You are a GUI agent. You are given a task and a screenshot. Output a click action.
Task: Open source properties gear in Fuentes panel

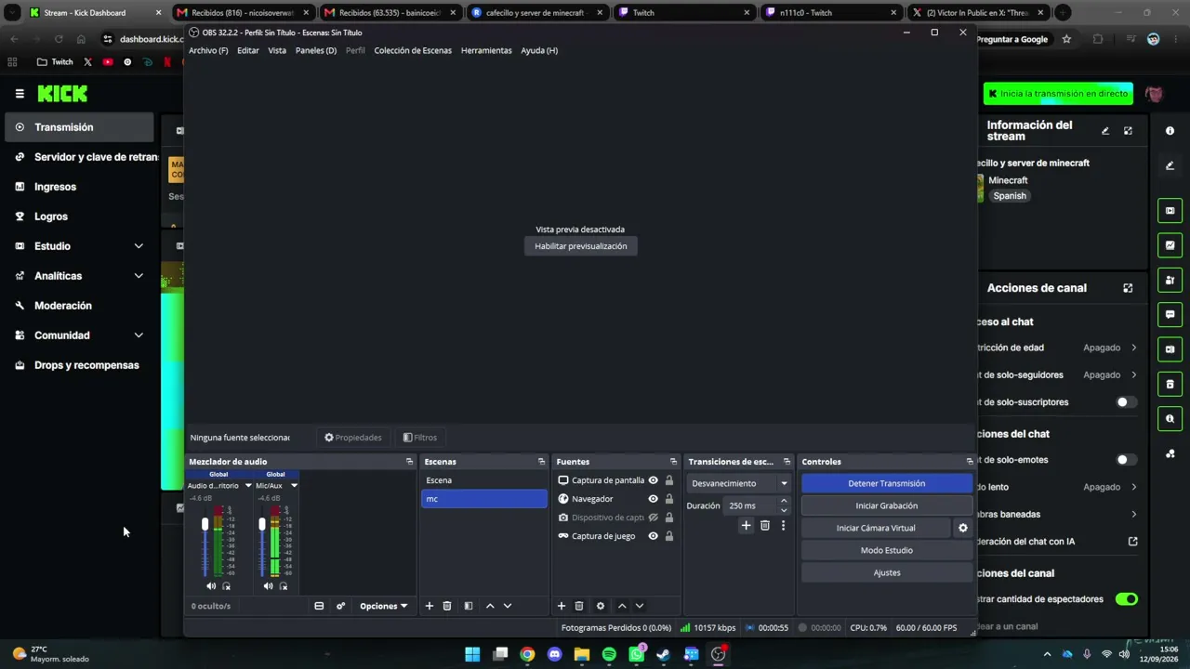click(x=600, y=606)
